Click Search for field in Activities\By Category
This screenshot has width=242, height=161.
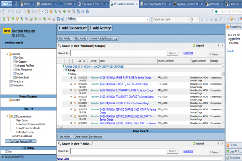coord(118,53)
